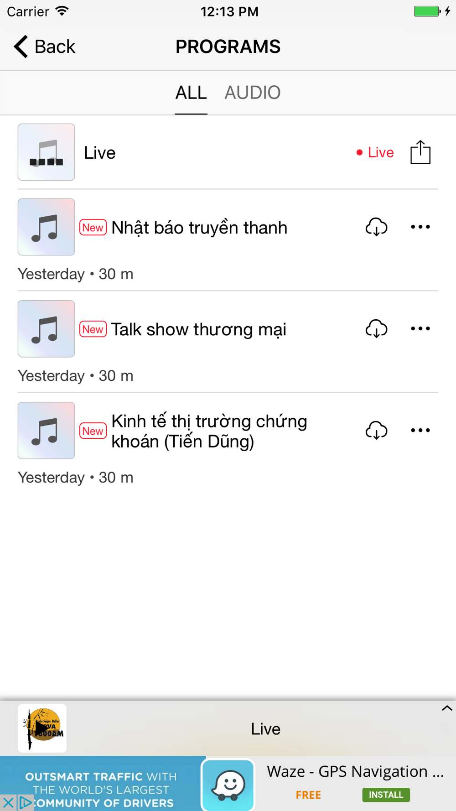The image size is (456, 811).
Task: Open more options for Talk show thương mại
Action: (420, 329)
